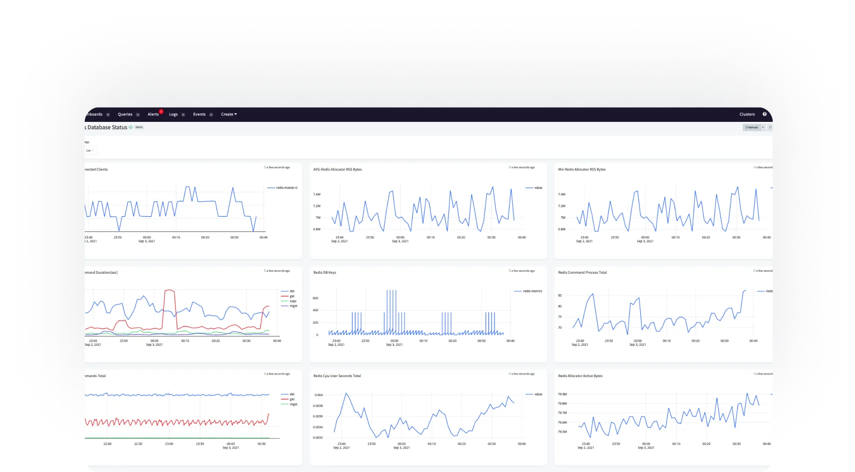Click refresh timestamp icon on AVG-Redis Allocator RSS Bytes
This screenshot has width=855, height=472.
click(510, 167)
